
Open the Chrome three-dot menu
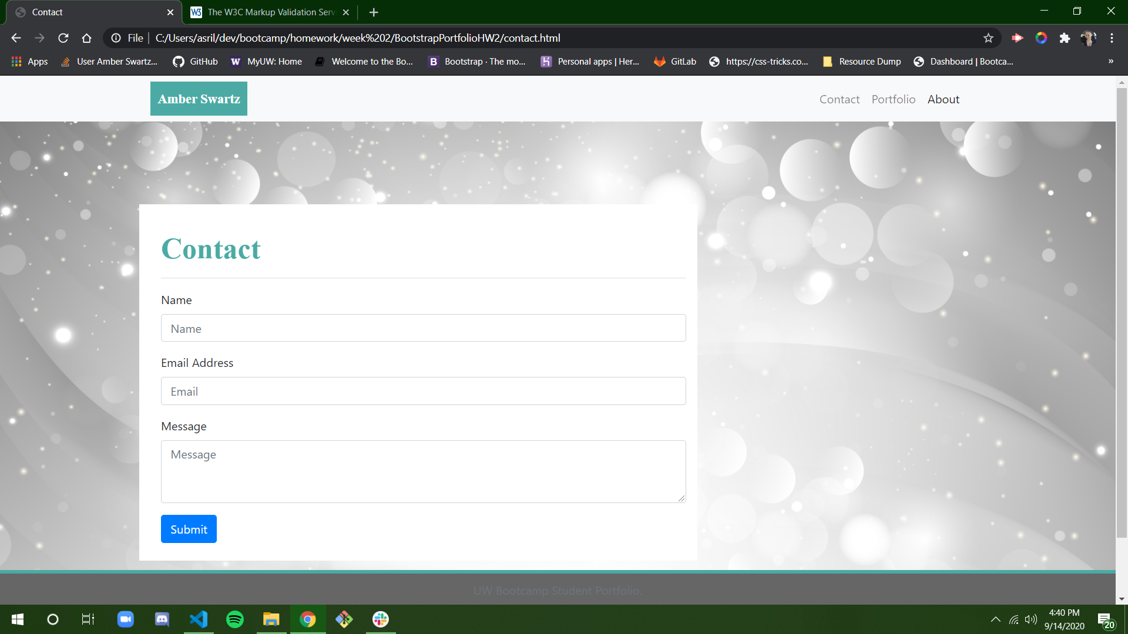1112,38
